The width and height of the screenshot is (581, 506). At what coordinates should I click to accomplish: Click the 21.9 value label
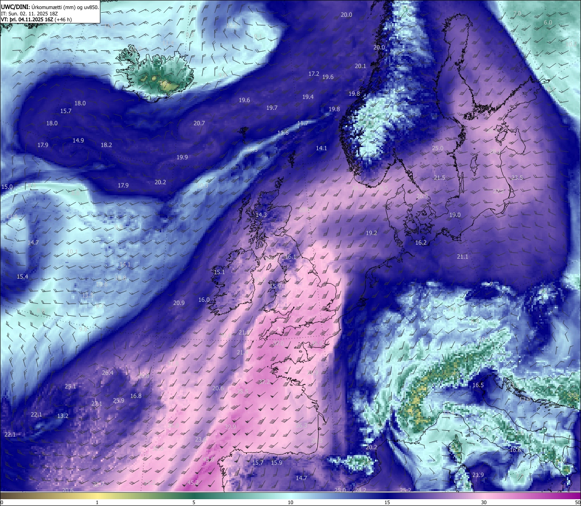click(478, 475)
